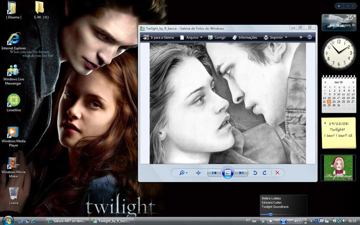Open Windows Movie Maker shortcut
This screenshot has width=360, height=225.
(x=14, y=167)
